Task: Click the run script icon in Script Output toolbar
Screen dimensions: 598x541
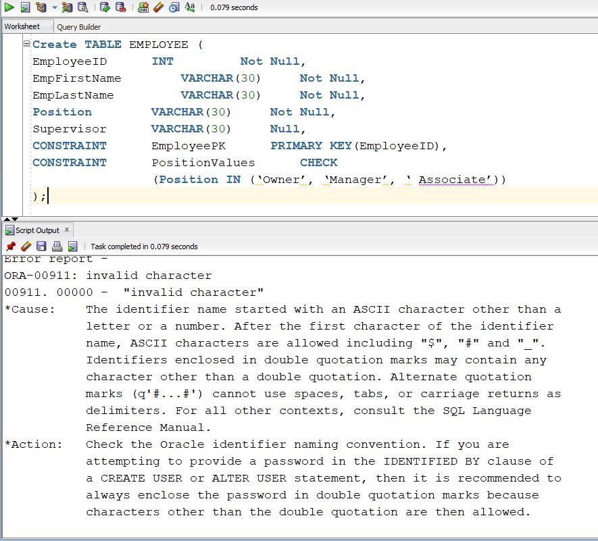Action: click(x=72, y=247)
